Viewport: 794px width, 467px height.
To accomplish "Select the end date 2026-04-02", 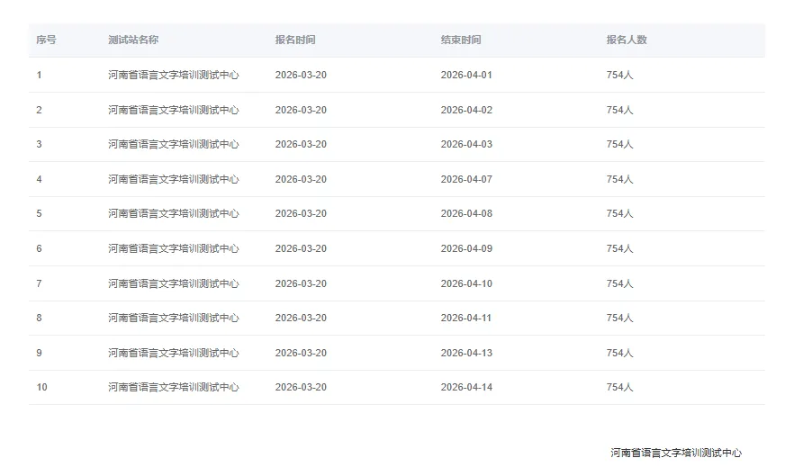I will pos(466,110).
